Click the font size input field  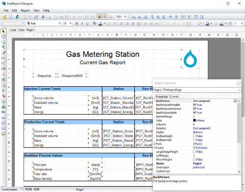coord(66,24)
